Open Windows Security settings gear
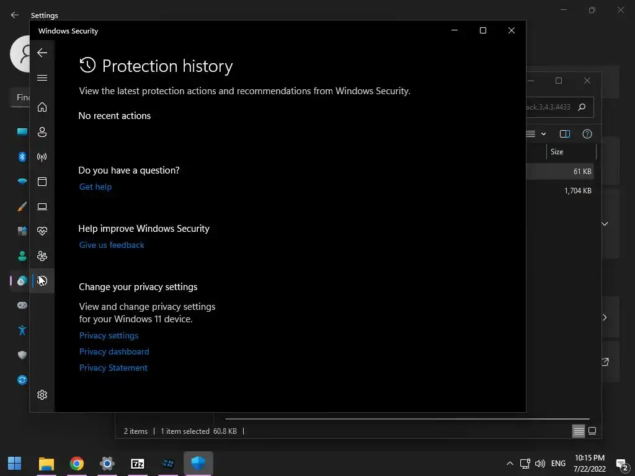This screenshot has width=635, height=476. coord(42,395)
